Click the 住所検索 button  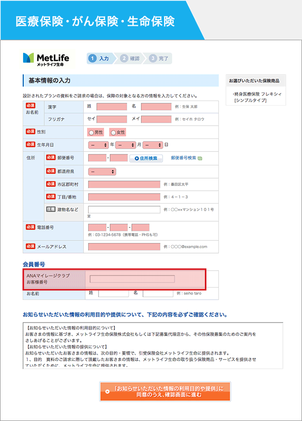146,158
